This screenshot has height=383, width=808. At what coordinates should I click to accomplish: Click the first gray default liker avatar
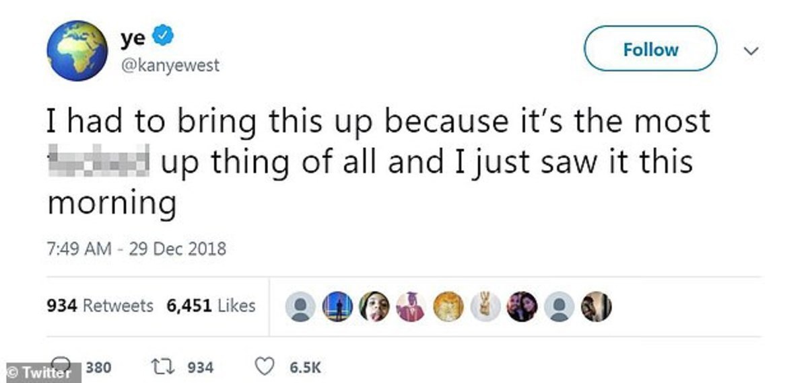pos(301,306)
